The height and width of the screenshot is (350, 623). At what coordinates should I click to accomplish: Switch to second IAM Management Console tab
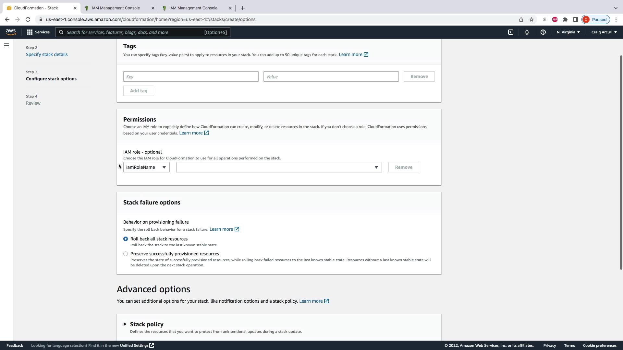pos(193,8)
